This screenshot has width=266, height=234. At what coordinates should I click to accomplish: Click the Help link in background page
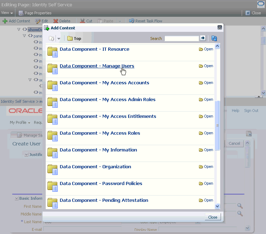(x=236, y=111)
